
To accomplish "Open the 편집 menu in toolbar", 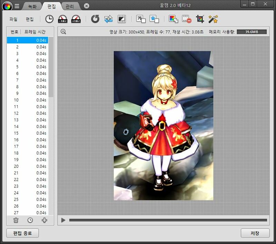I will click(30, 19).
